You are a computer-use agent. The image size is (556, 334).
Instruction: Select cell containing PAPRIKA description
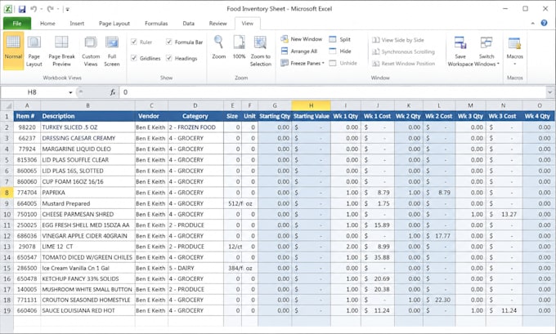point(87,193)
